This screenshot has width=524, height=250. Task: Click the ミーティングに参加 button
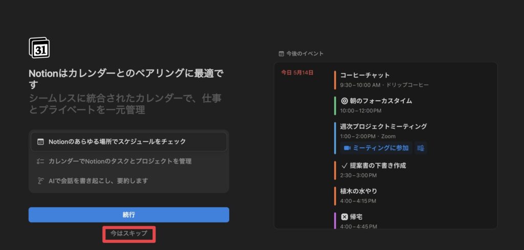pyautogui.click(x=376, y=148)
